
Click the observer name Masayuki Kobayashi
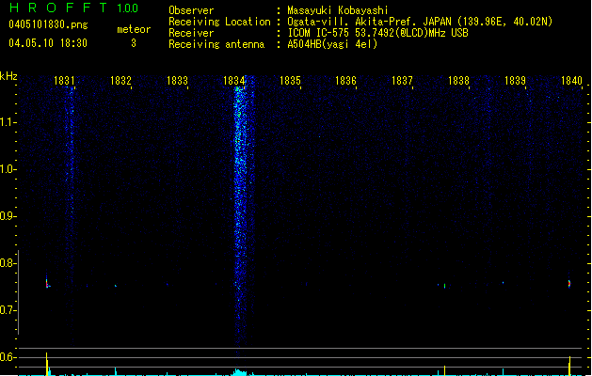pos(338,10)
